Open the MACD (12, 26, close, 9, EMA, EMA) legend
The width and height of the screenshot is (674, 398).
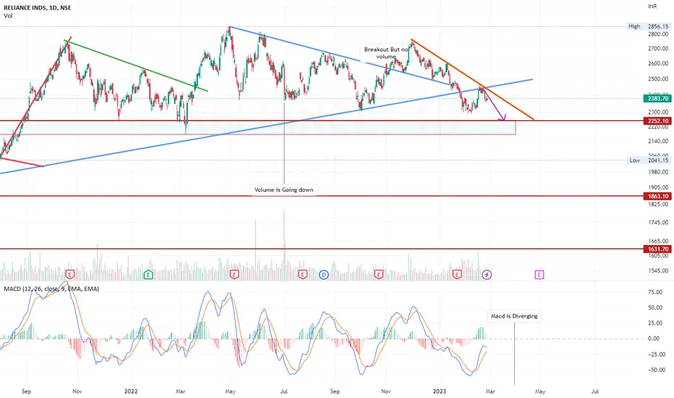[51, 289]
